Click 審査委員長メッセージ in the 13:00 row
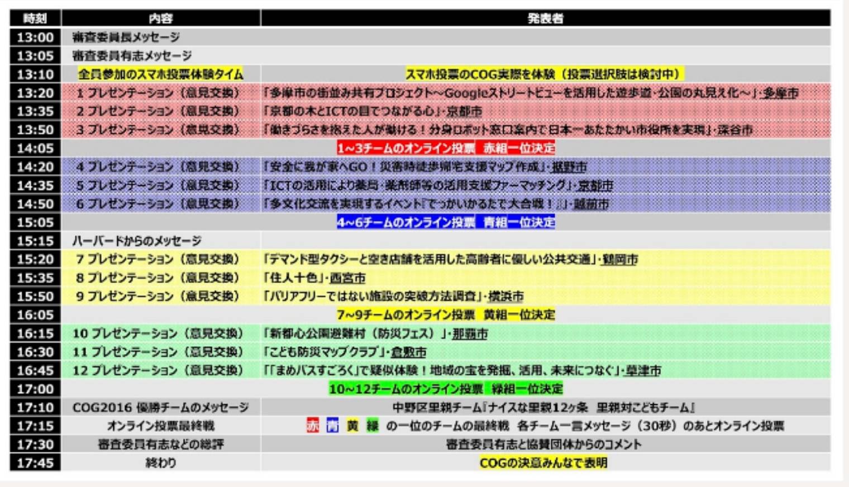This screenshot has width=849, height=487. tap(126, 37)
